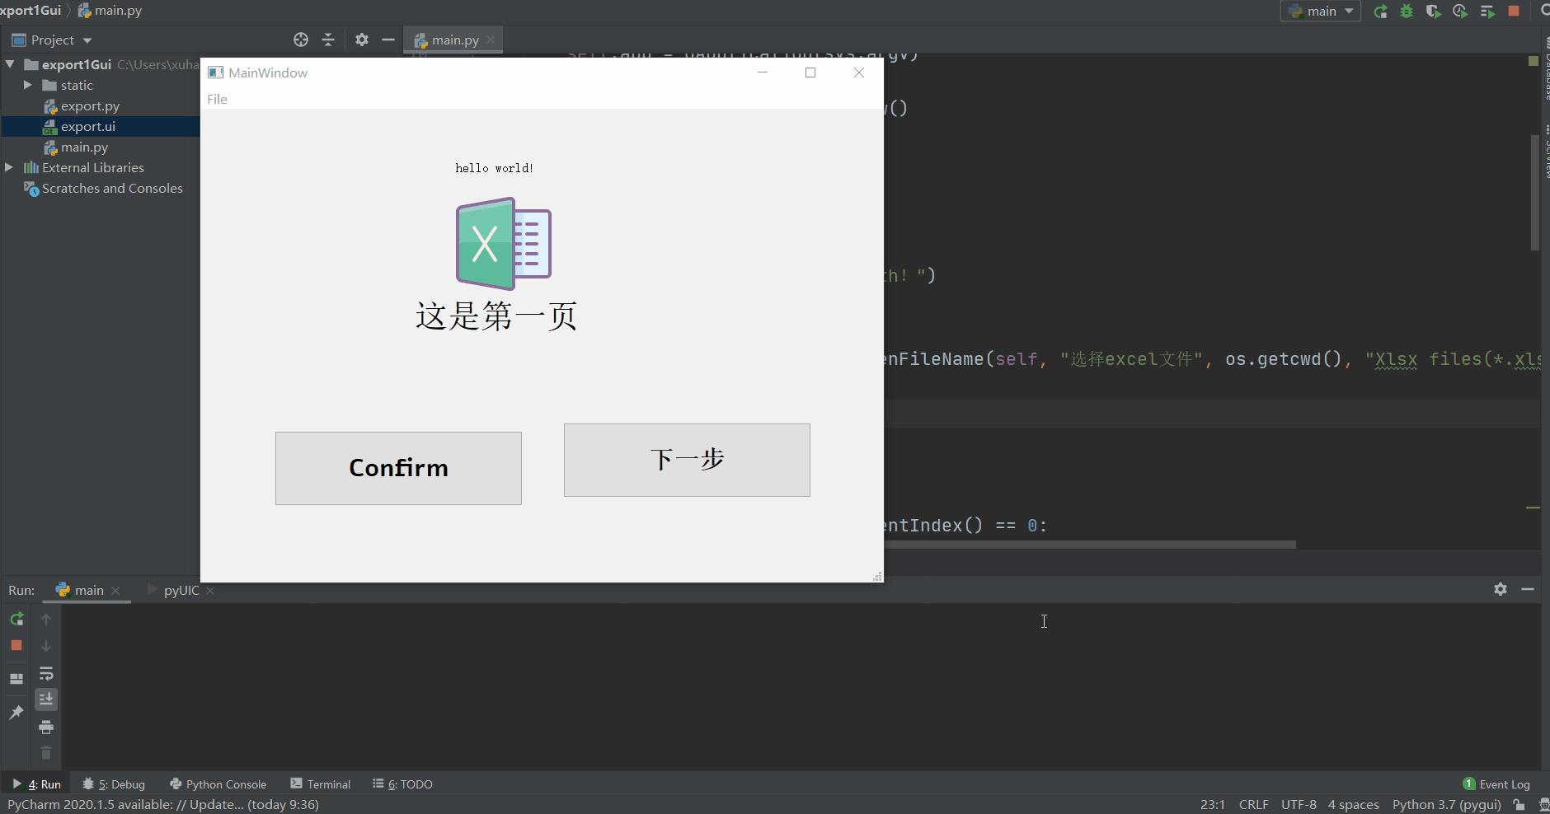Rerun main from the top toolbar
Screen dimensions: 1550x814
[x=1380, y=12]
